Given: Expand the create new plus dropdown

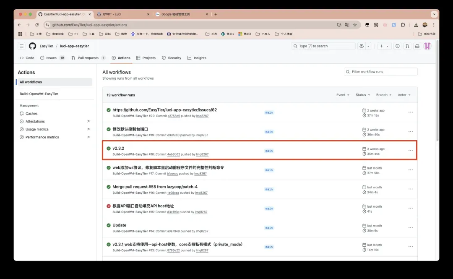Looking at the screenshot, I should pos(384,46).
